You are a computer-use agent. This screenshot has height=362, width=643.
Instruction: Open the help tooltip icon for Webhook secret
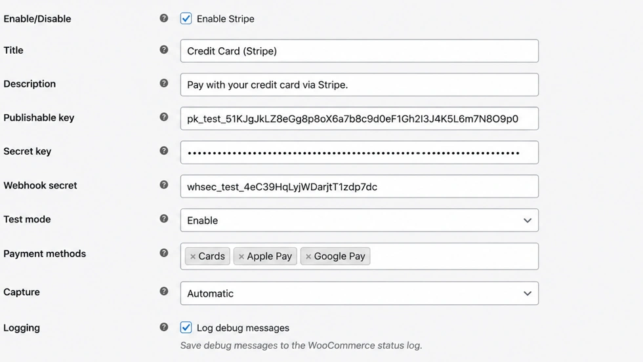tap(163, 184)
